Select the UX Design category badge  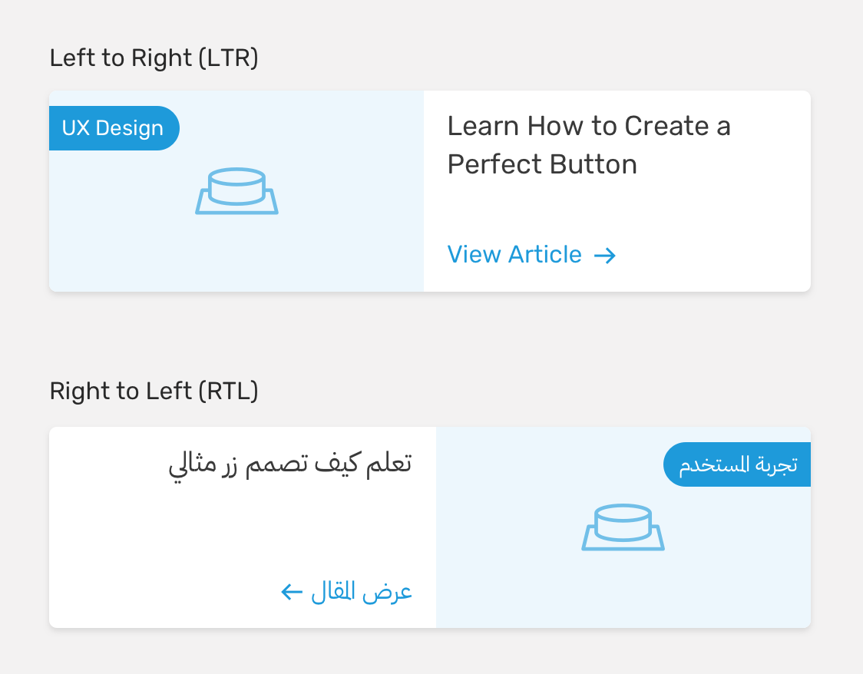click(x=114, y=127)
